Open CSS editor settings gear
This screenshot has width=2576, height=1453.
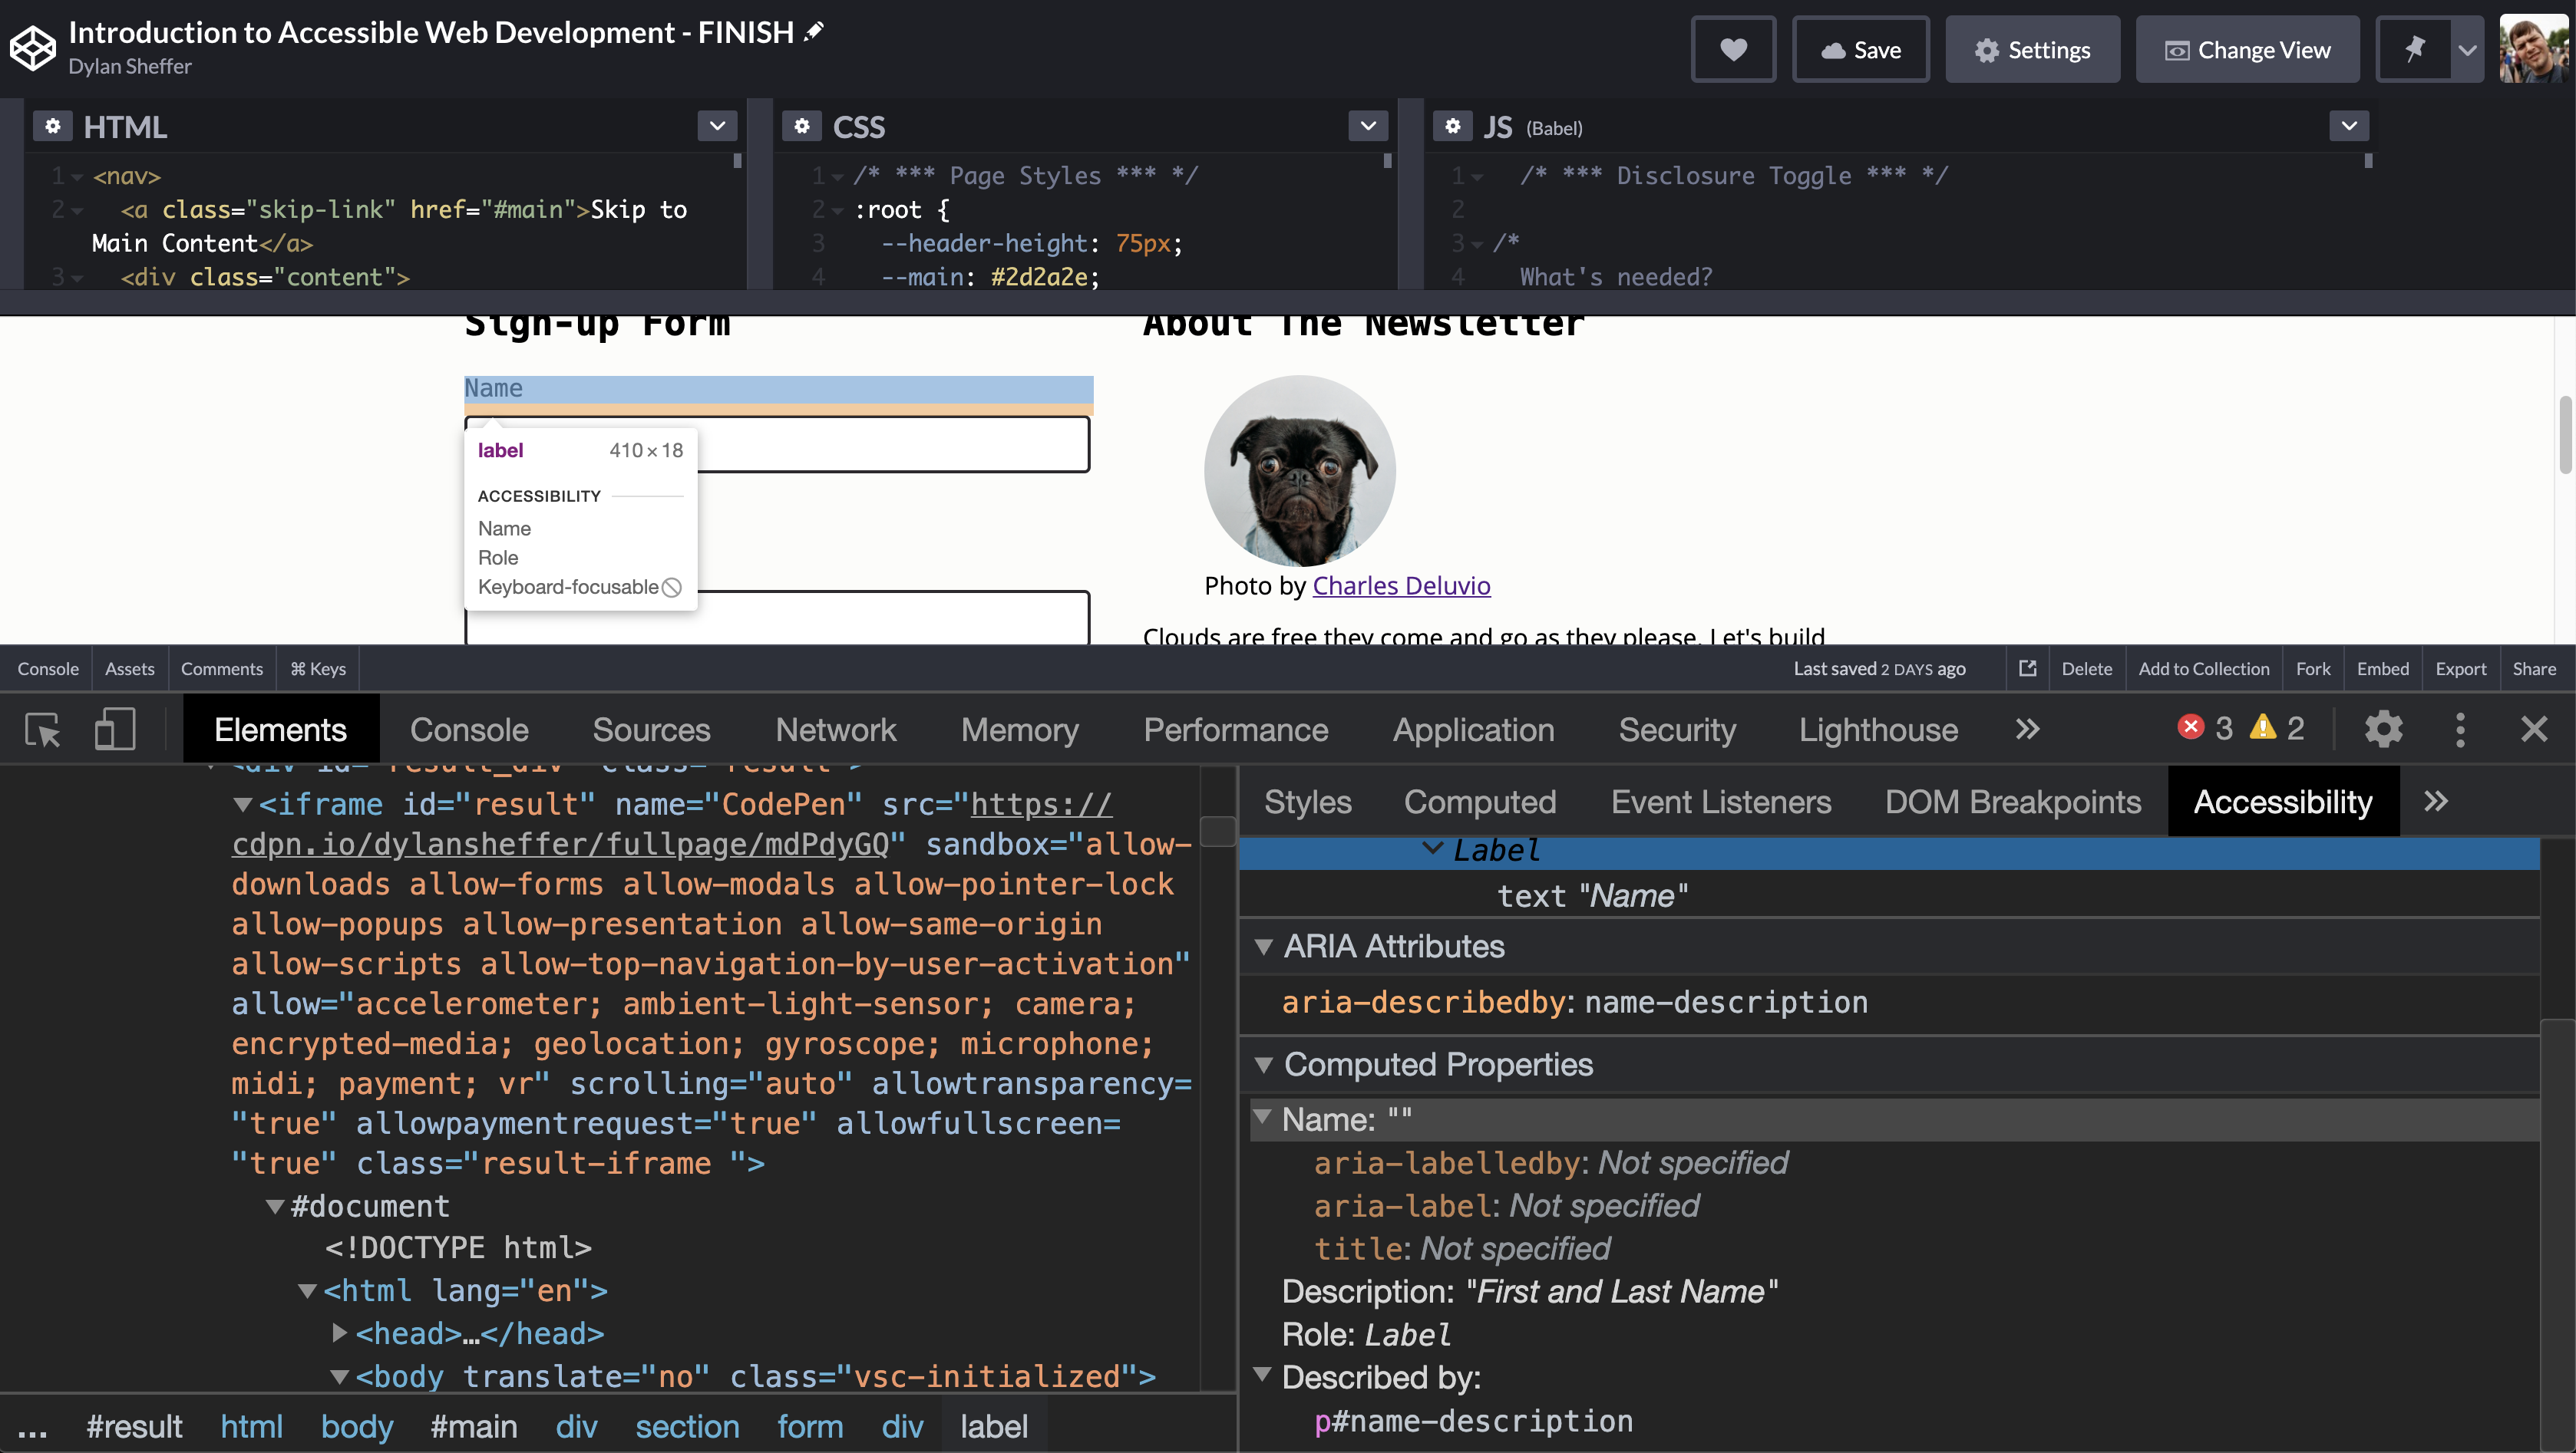[x=801, y=127]
